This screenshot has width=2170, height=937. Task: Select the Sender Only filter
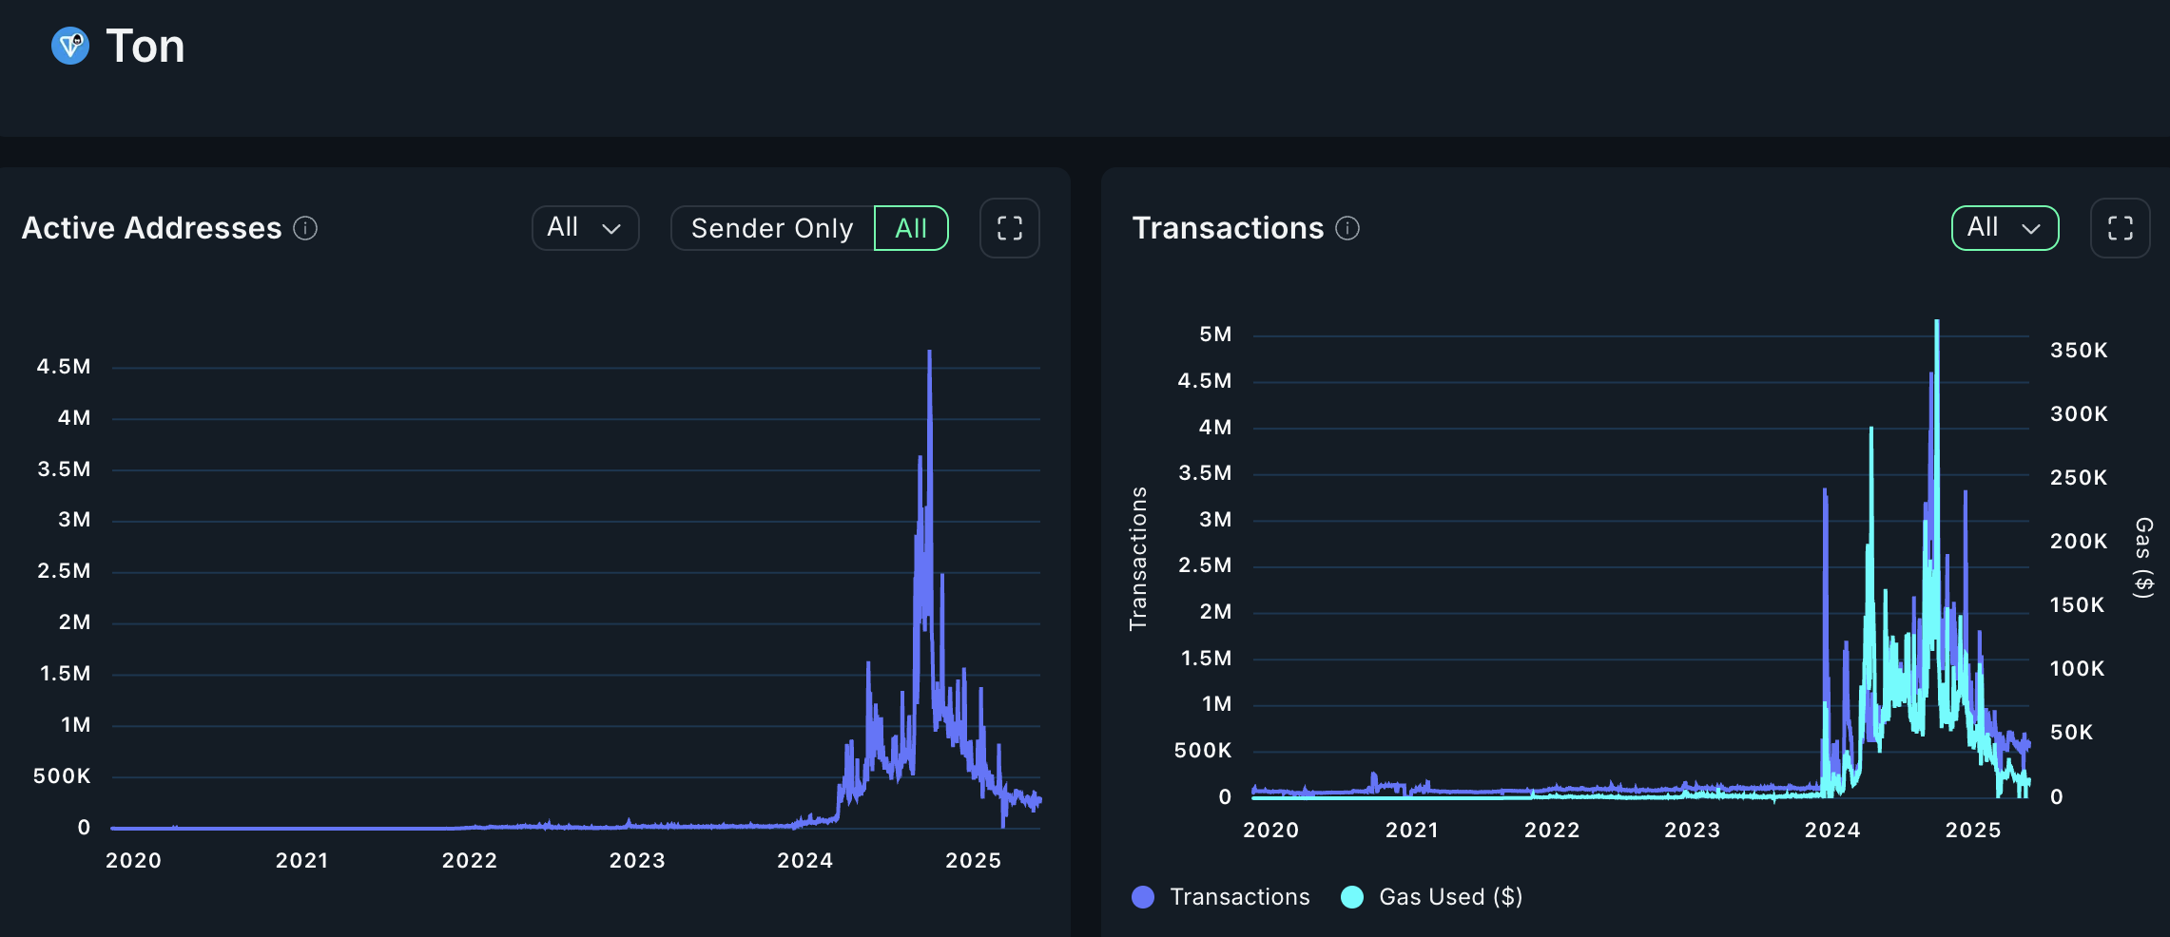tap(771, 228)
